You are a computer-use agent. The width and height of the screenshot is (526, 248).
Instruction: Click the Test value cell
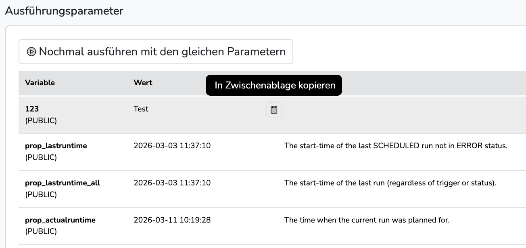click(141, 109)
